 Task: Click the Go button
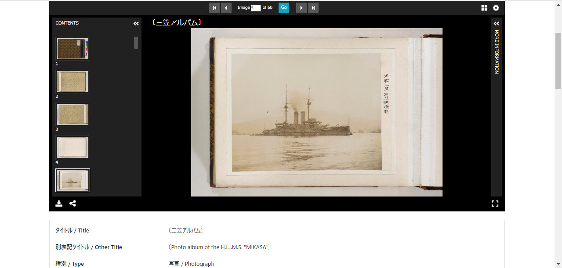[284, 7]
